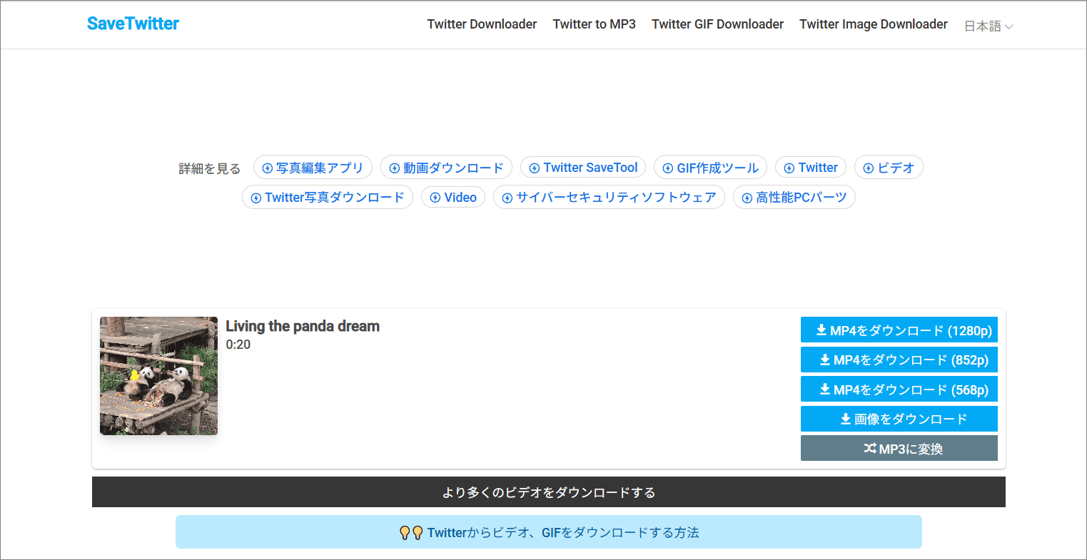This screenshot has width=1087, height=560.
Task: Click the download icon next to 動画ダウンロード tag
Action: click(x=394, y=167)
